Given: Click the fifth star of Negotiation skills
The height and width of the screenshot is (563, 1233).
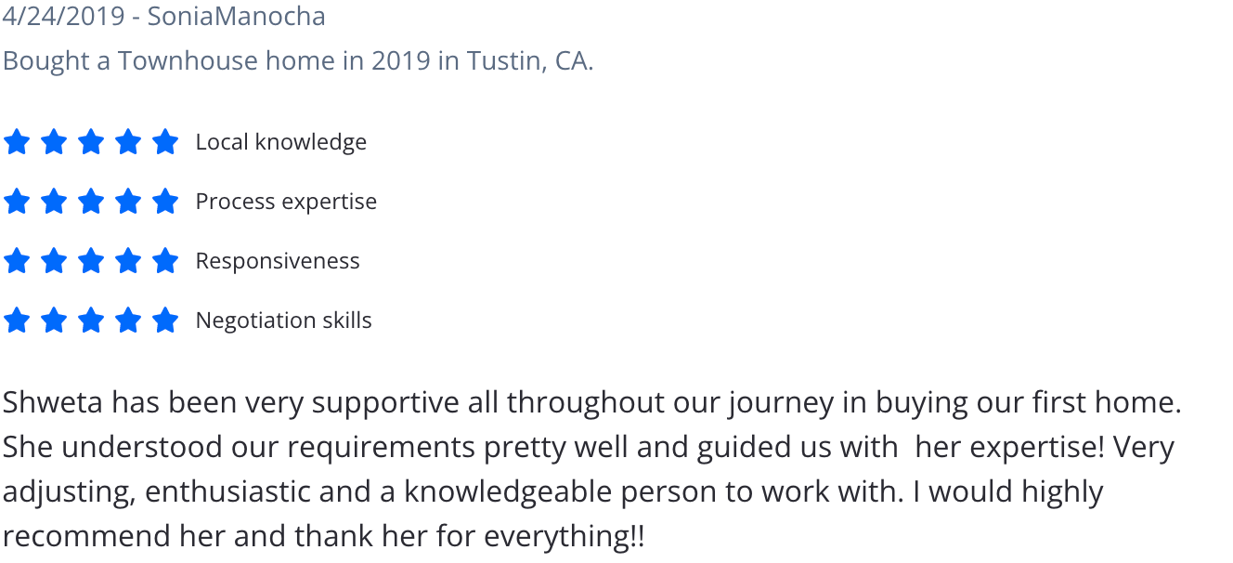Looking at the screenshot, I should (165, 321).
